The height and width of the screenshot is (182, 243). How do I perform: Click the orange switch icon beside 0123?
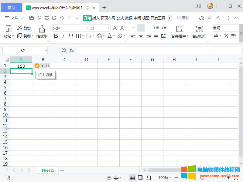tap(37, 66)
